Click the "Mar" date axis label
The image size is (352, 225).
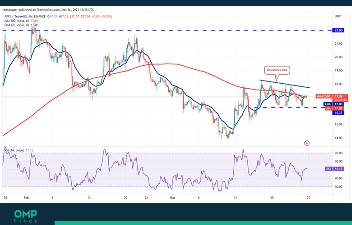coord(172,198)
